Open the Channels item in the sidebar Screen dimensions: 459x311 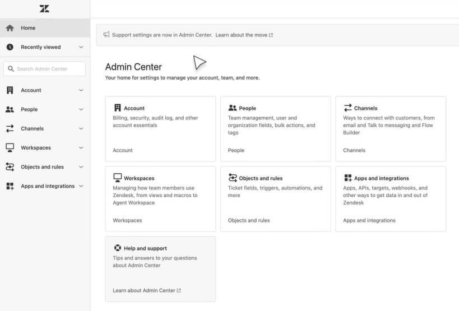tap(45, 128)
